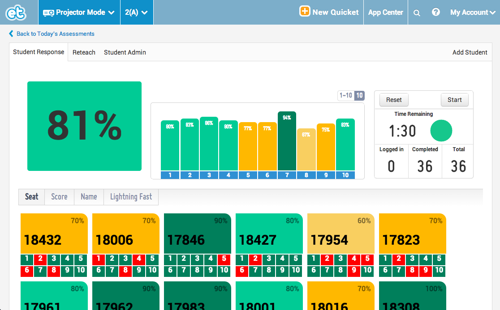Viewport: 500px width, 310px height.
Task: Click red question 4 under student 18006
Action: (139, 259)
